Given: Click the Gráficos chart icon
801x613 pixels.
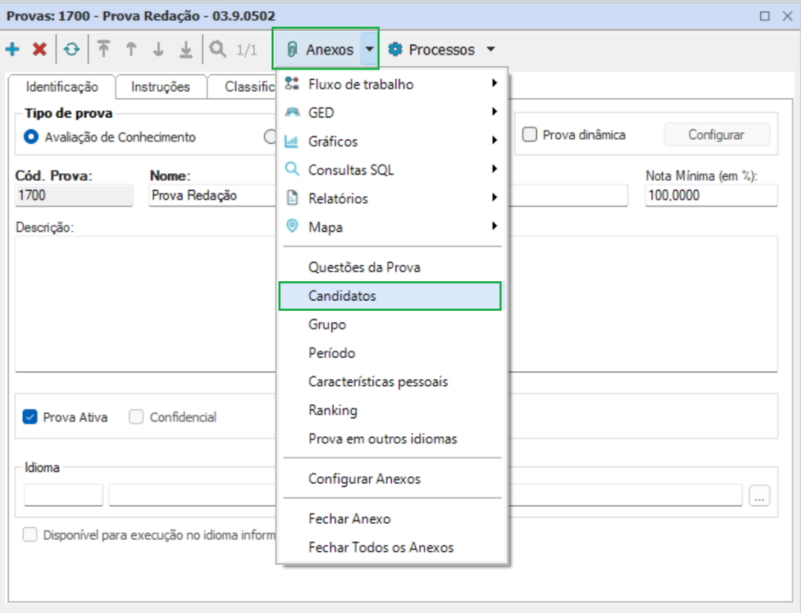Looking at the screenshot, I should 291,141.
